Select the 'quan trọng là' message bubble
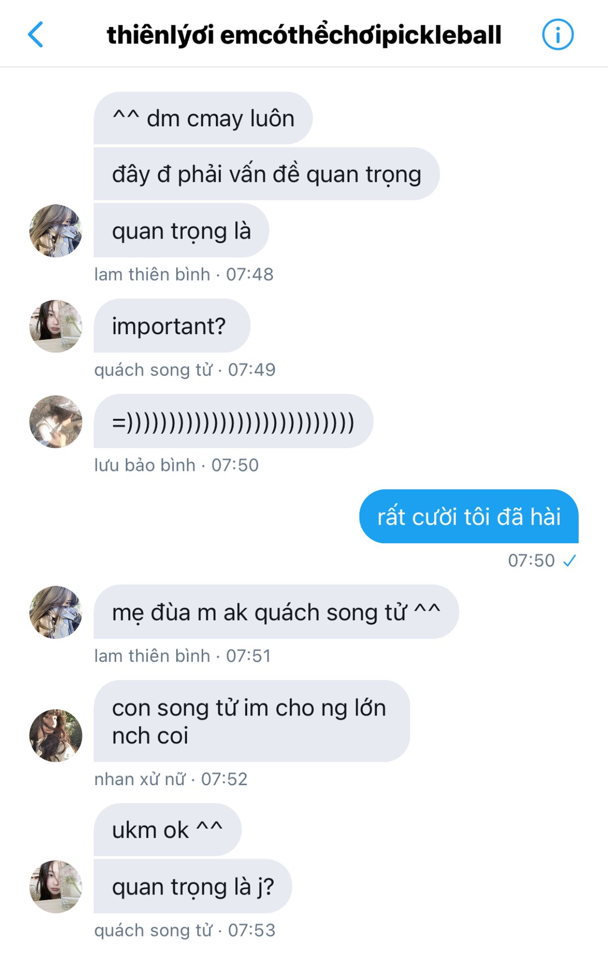 point(182,231)
